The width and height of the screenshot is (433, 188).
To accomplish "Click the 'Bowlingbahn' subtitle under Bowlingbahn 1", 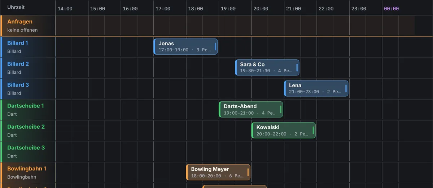I will [x=22, y=177].
